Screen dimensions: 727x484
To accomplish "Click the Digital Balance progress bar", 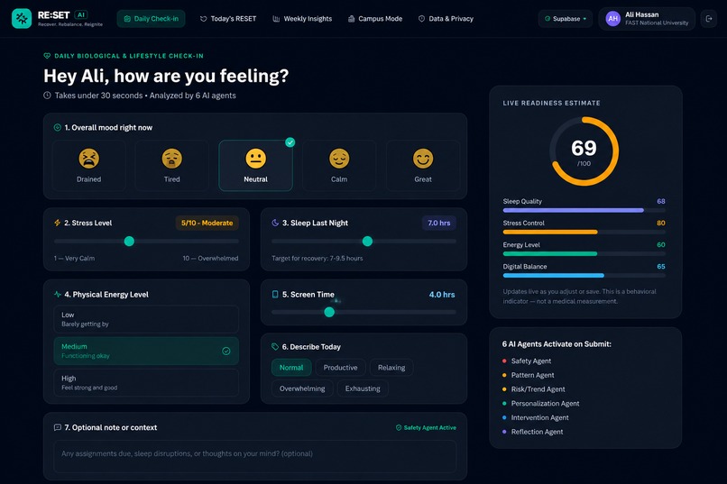I will pyautogui.click(x=584, y=276).
